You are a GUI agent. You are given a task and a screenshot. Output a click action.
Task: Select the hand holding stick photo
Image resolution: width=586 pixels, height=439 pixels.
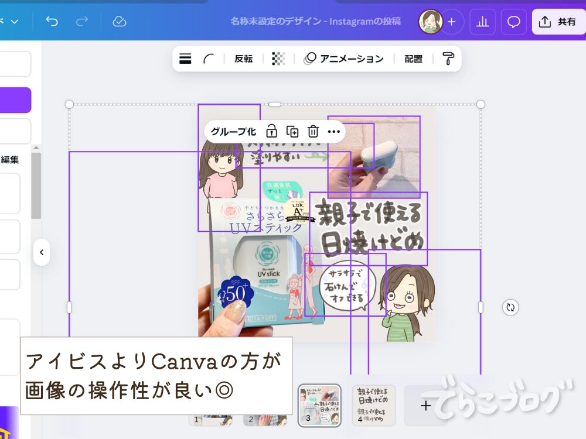(x=374, y=157)
